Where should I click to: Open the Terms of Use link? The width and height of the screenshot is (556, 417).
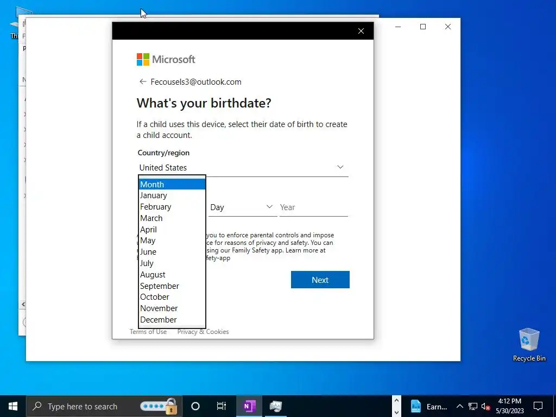[148, 332]
